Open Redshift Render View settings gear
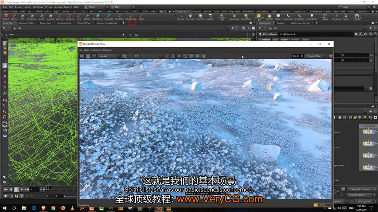Image resolution: width=378 pixels, height=212 pixels. 330,56
